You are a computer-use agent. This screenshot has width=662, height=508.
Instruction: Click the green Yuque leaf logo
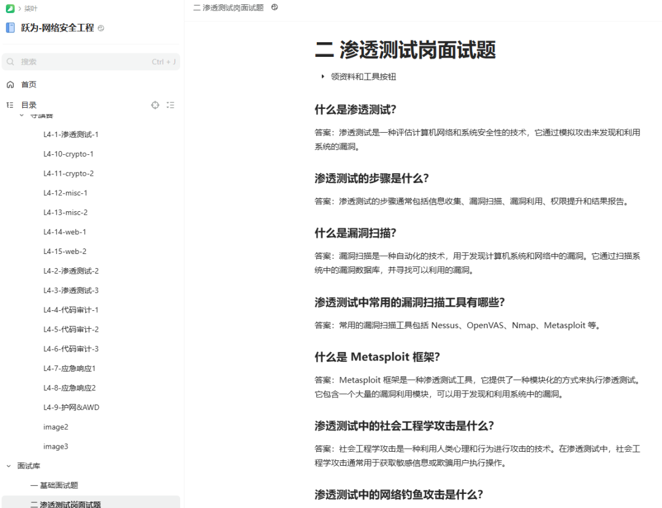tap(10, 9)
